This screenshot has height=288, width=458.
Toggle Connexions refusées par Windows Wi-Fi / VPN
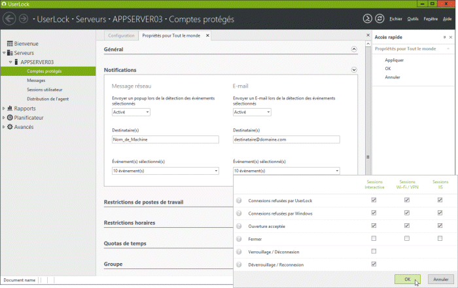[x=407, y=213]
